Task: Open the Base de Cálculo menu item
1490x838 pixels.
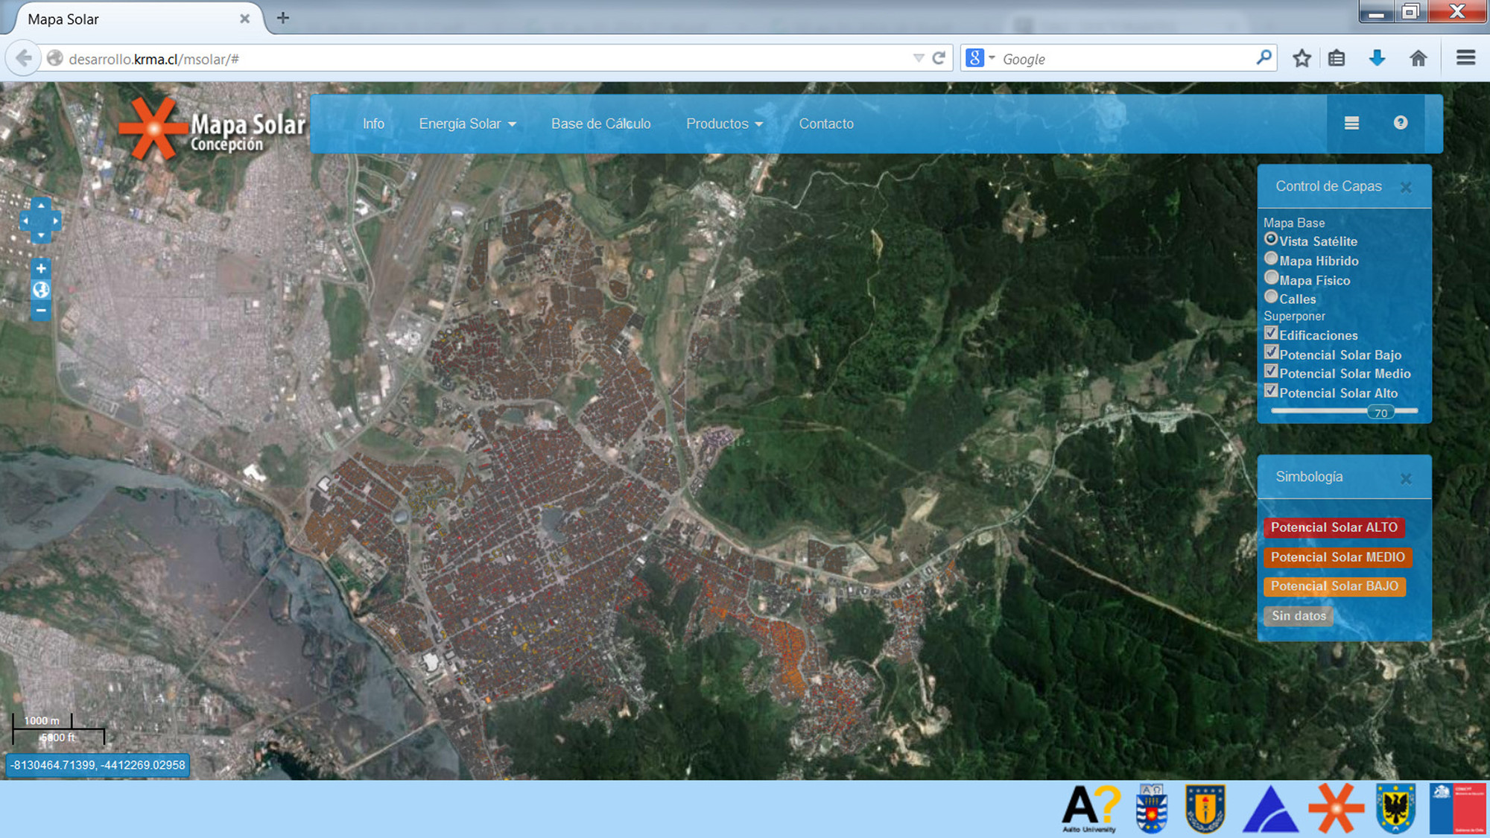Action: pyautogui.click(x=600, y=124)
